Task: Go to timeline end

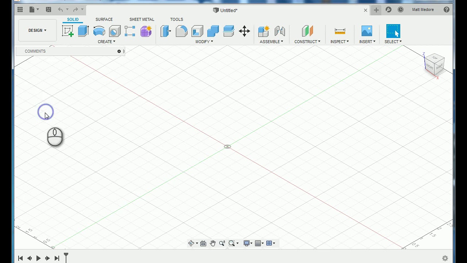Action: click(x=57, y=258)
